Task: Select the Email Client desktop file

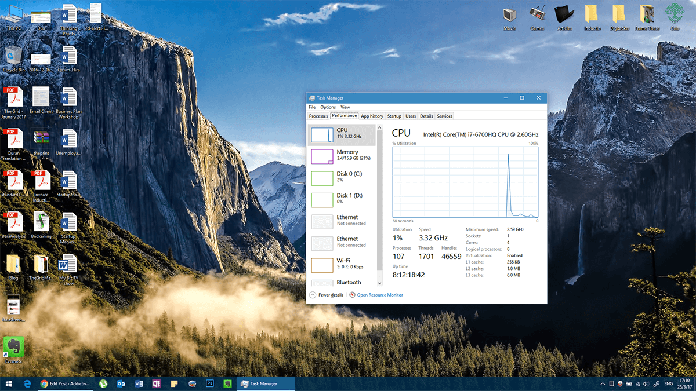Action: point(41,100)
